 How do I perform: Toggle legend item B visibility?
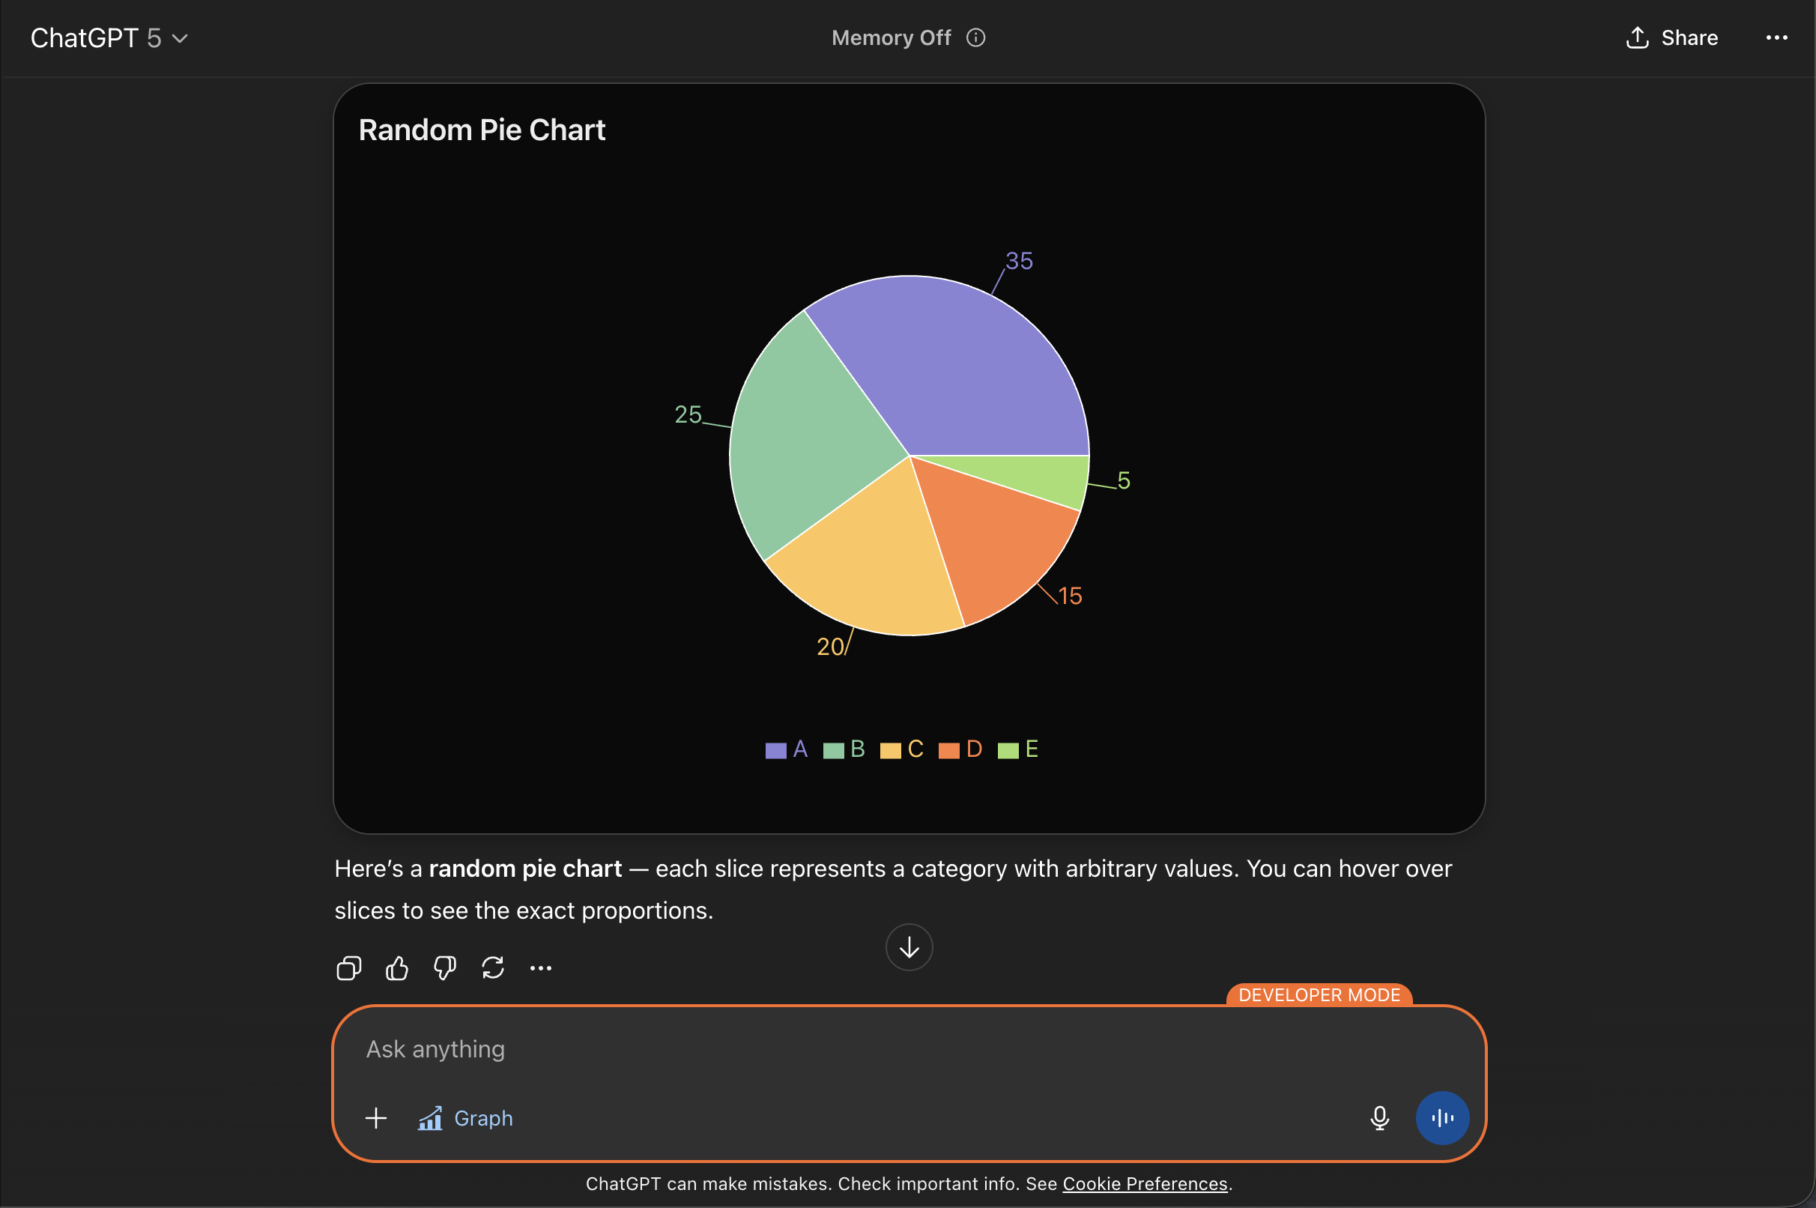pyautogui.click(x=845, y=749)
